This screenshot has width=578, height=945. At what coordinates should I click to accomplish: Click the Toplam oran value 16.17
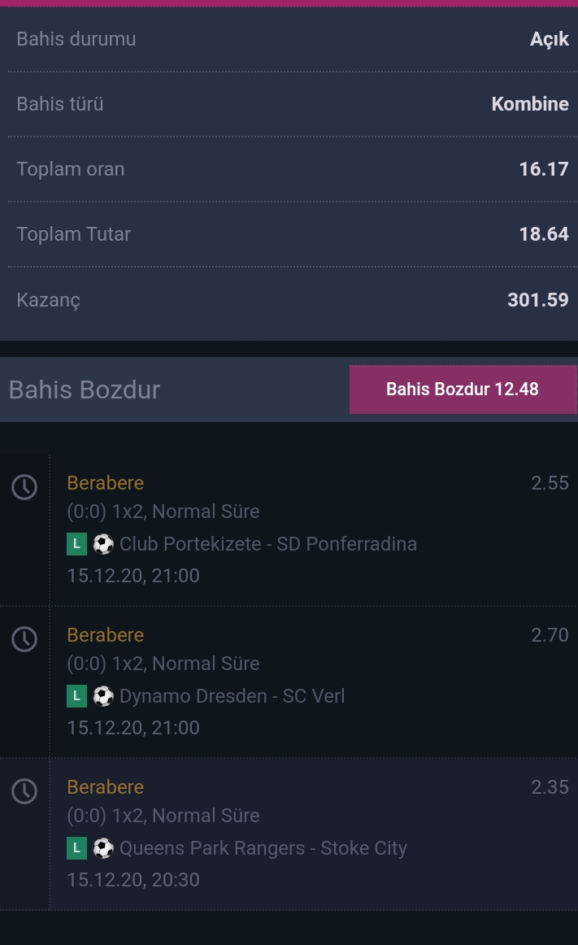tap(544, 169)
